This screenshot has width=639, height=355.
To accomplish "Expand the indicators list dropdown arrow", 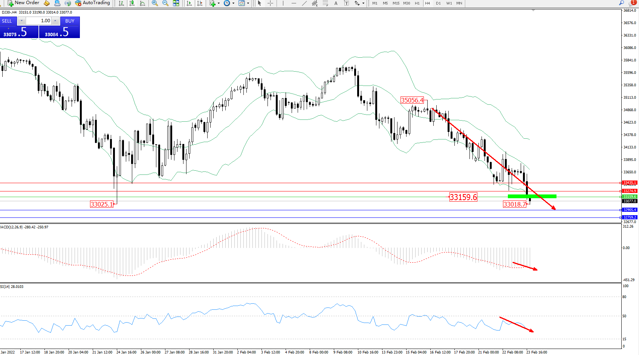I will [219, 3].
